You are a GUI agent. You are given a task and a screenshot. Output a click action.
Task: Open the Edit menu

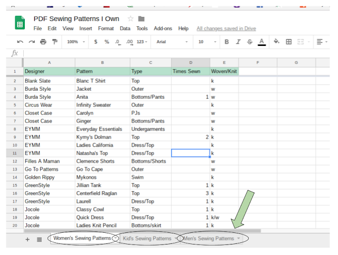52,29
